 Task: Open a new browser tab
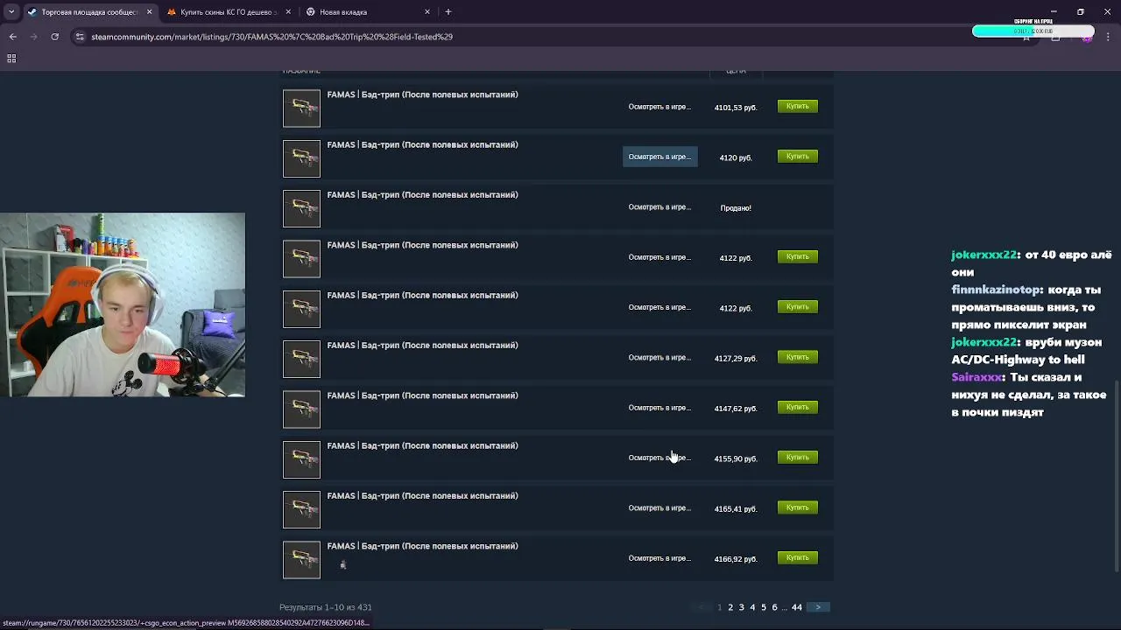click(x=448, y=12)
